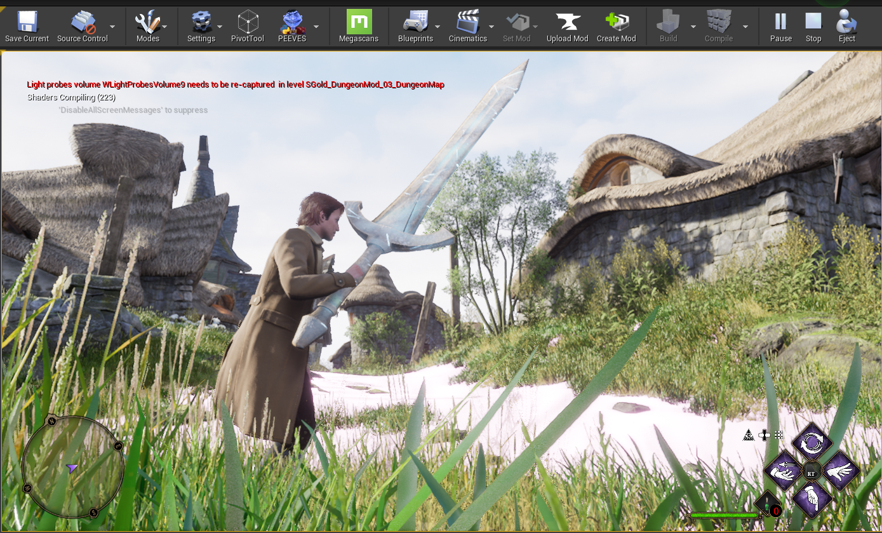Click the purple player arrow on minimap
Screen dimensions: 882x533
pos(72,468)
